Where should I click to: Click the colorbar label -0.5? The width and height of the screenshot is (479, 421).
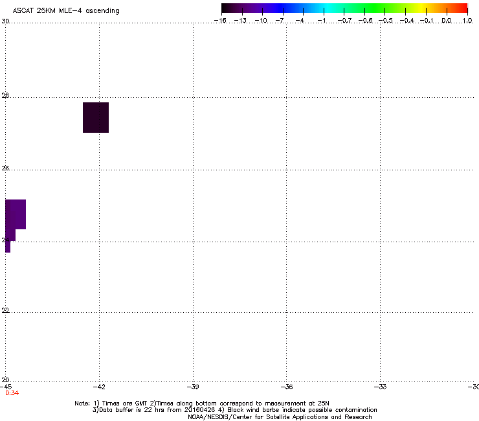coord(386,21)
